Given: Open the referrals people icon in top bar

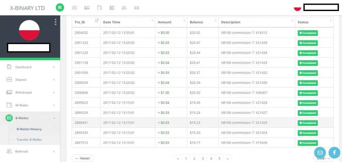Looking at the screenshot, I should (x=124, y=8).
